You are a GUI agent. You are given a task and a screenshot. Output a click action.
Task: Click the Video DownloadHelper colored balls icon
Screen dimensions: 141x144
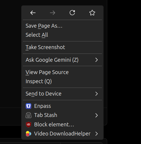28,134
